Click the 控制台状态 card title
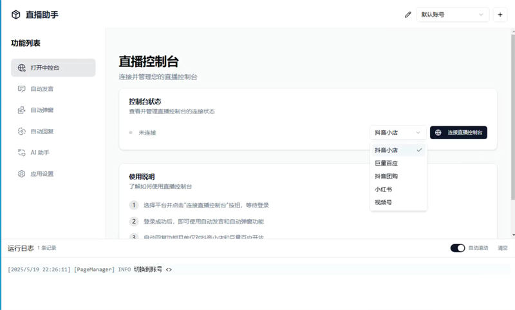Screen dimensions: 515x310 point(145,102)
